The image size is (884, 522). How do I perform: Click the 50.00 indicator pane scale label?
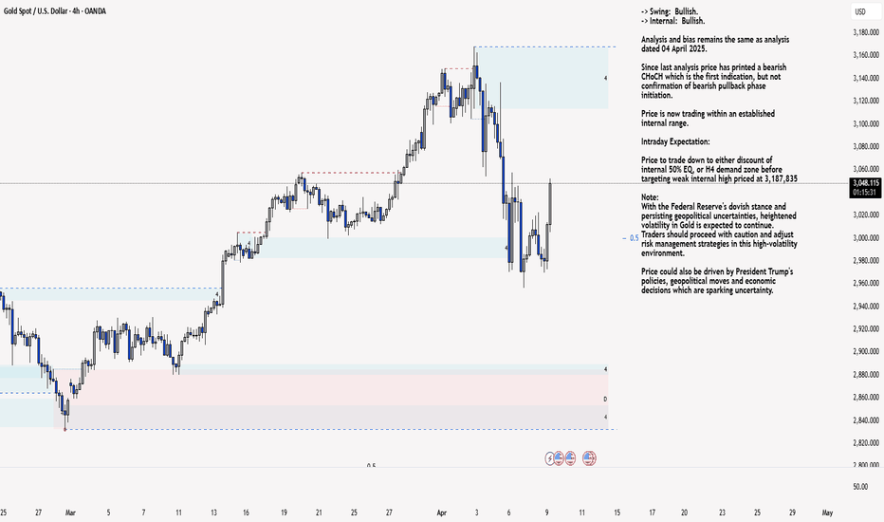tap(861, 487)
